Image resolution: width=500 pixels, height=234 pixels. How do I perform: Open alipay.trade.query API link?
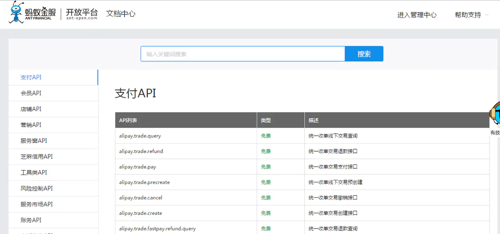140,136
